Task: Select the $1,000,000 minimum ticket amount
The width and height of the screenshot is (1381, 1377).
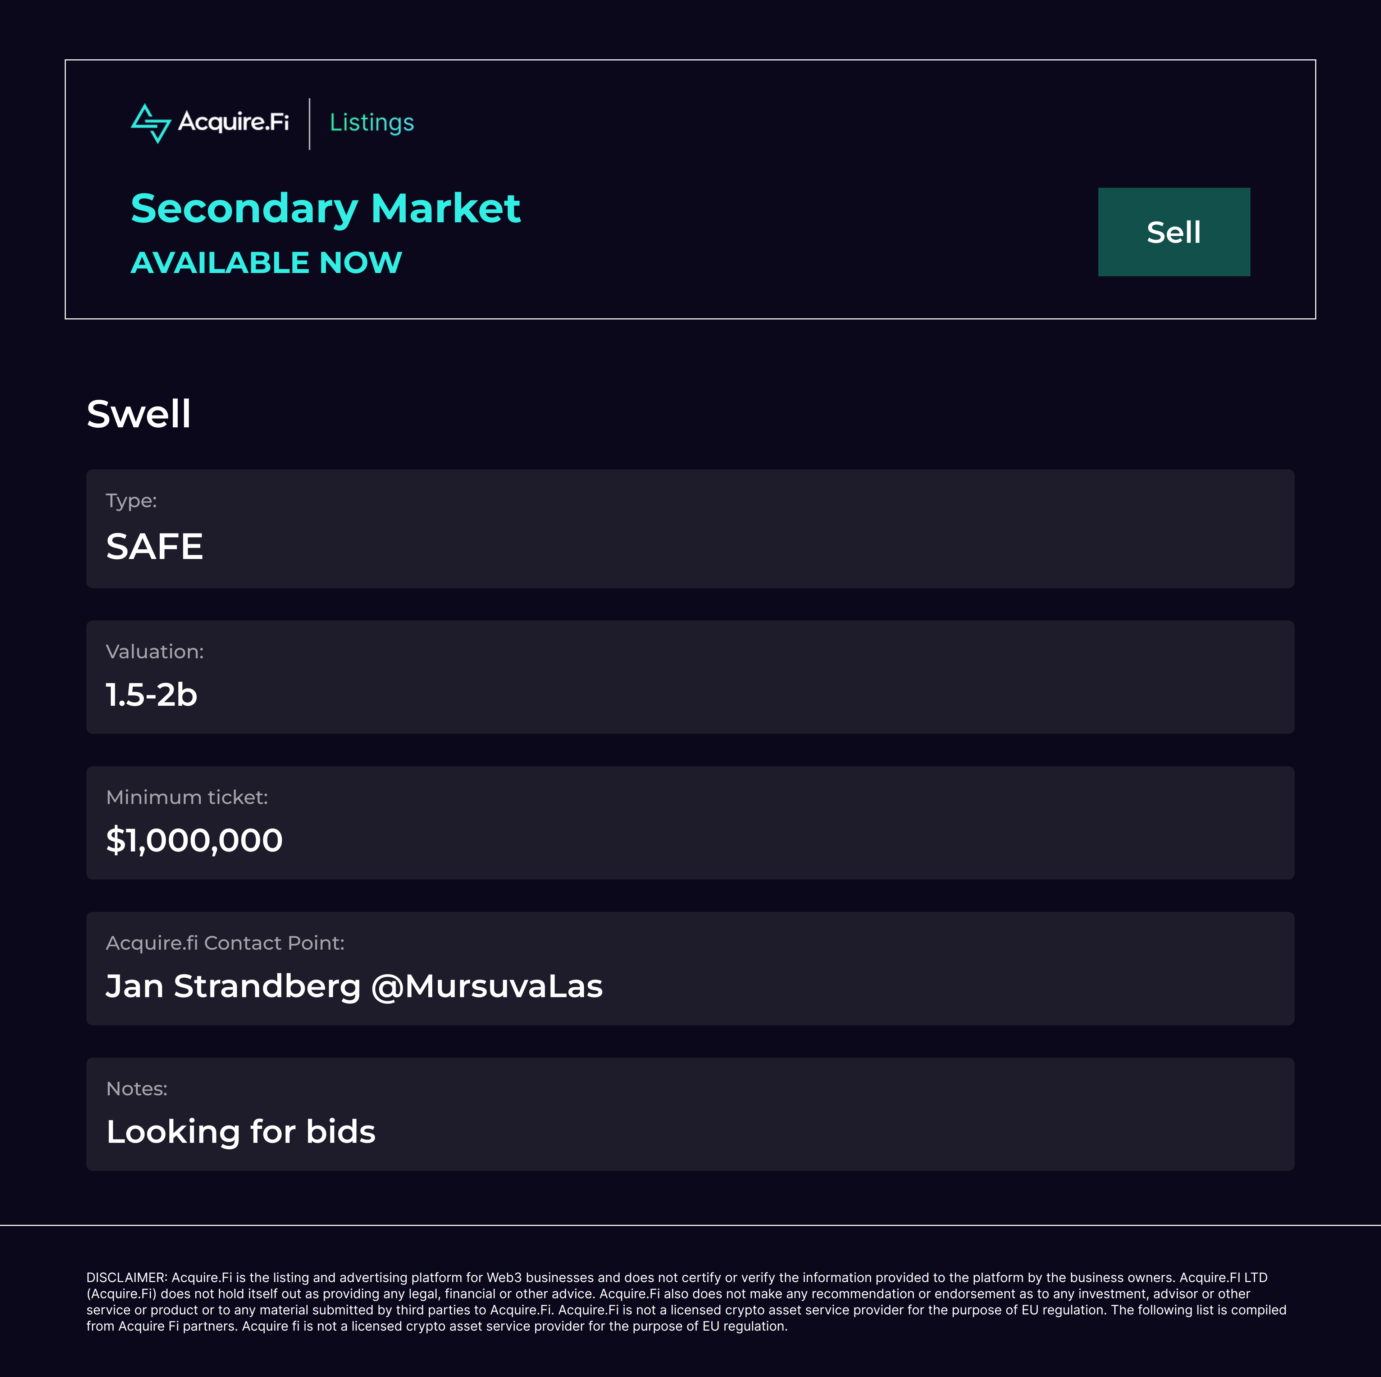Action: click(x=195, y=840)
